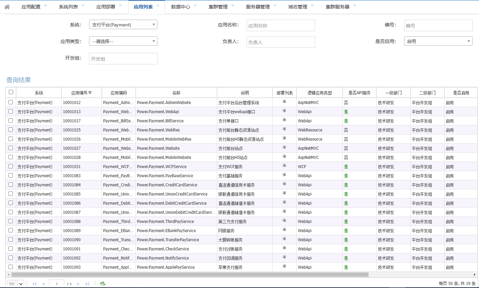Open the 系统 dropdown showing 支付平台(Payment)

coord(123,24)
